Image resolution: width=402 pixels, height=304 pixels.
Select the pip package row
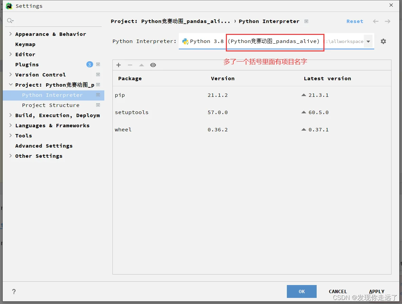click(252, 95)
